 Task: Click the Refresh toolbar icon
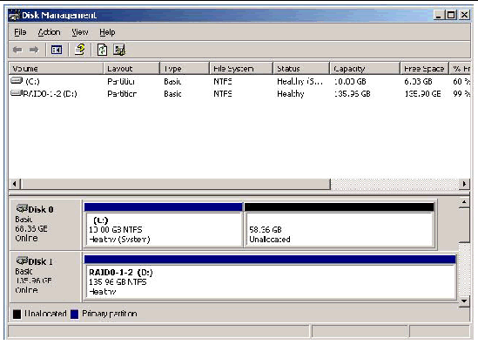(x=102, y=50)
